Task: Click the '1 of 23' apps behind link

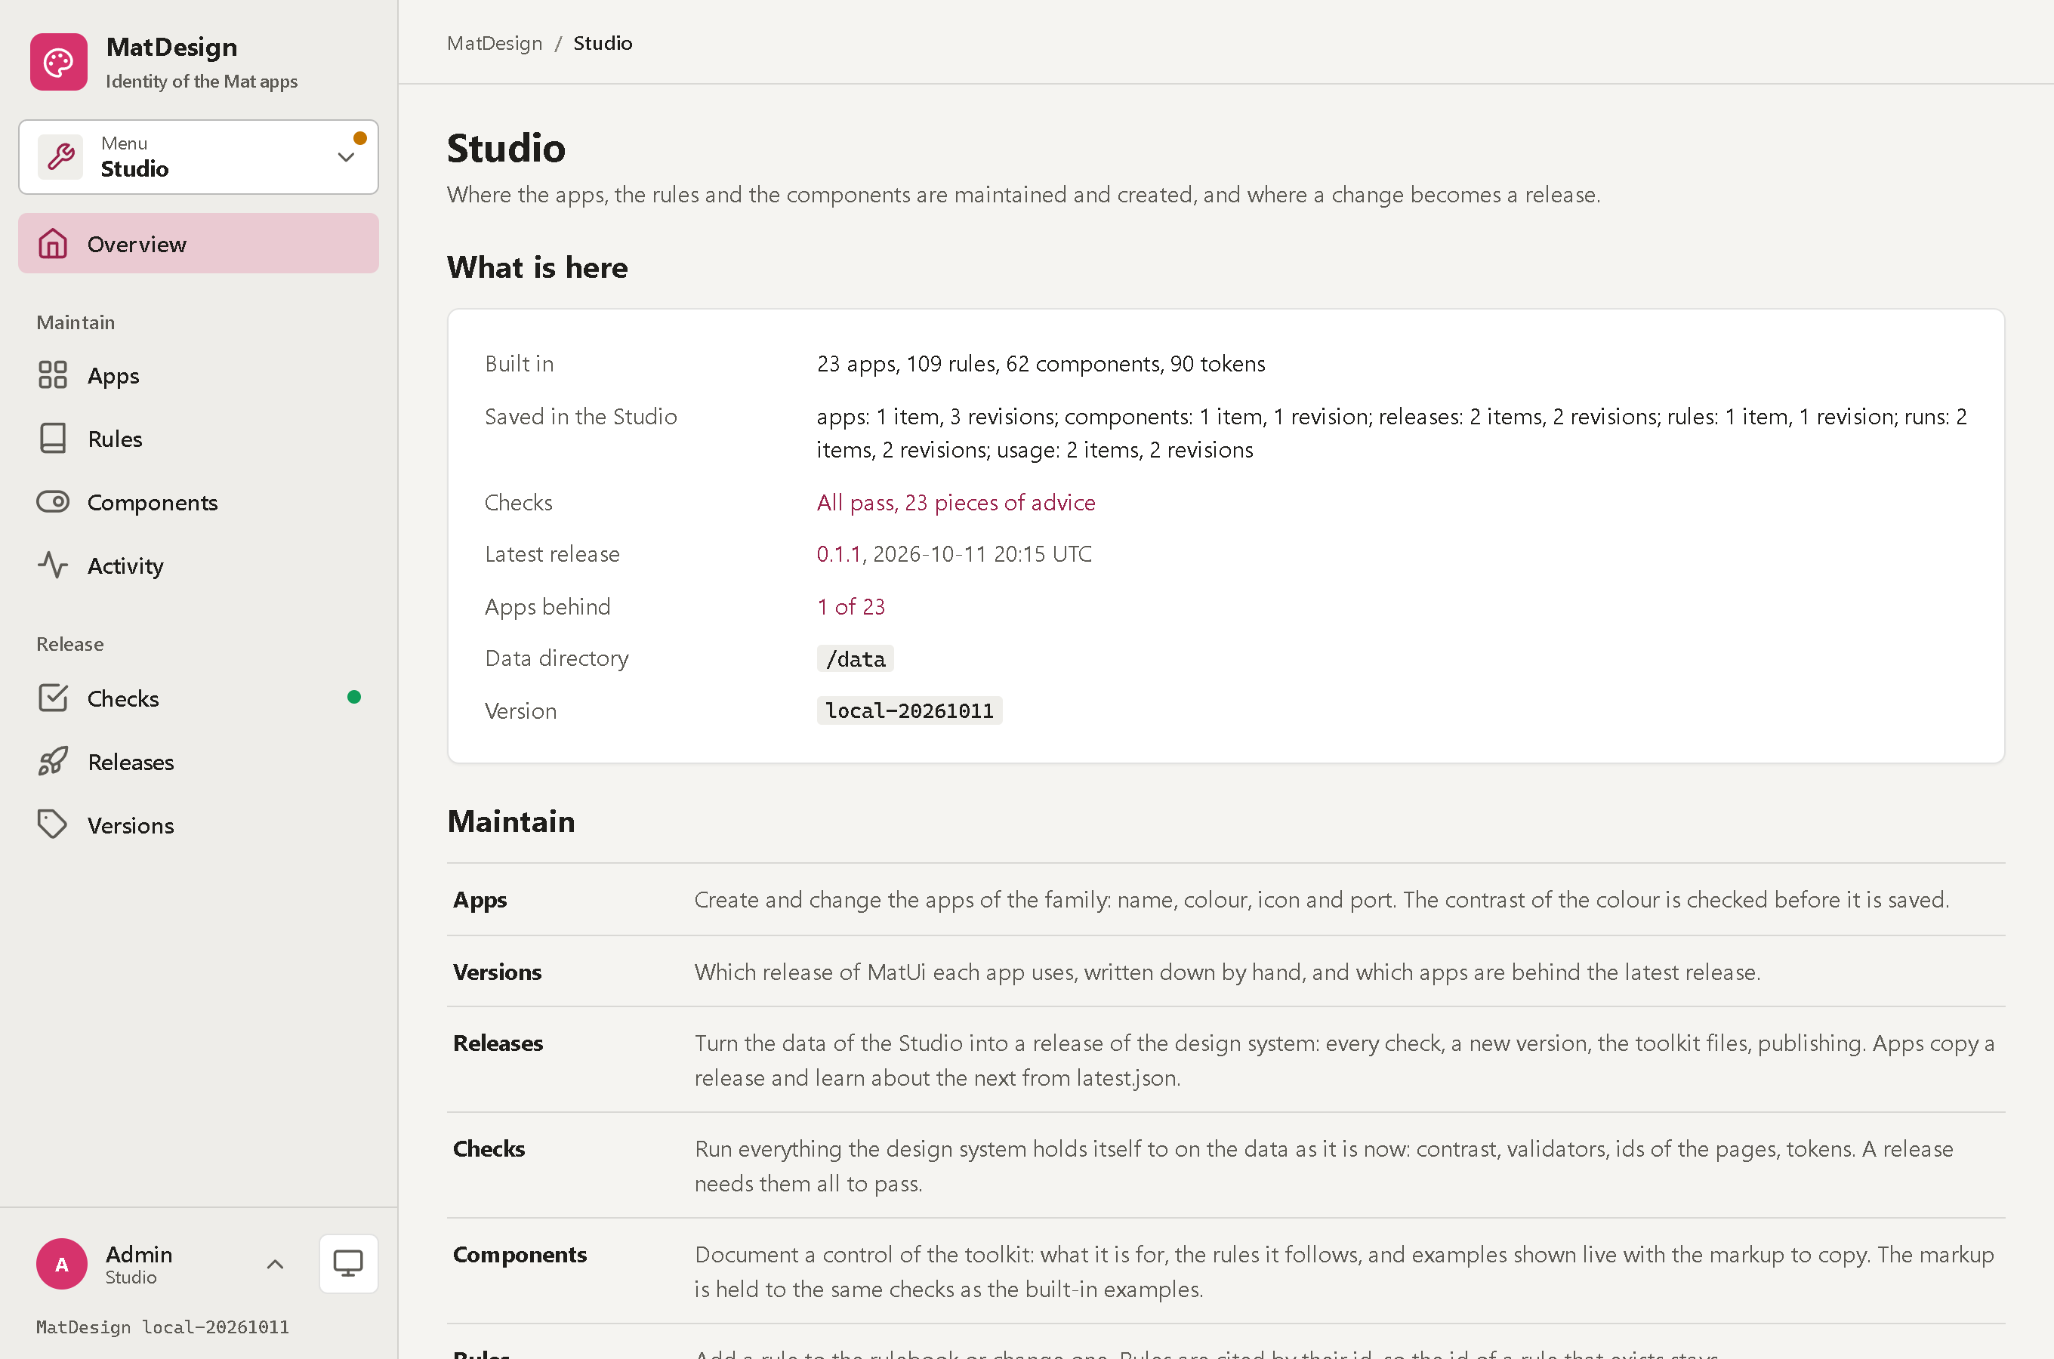Action: coord(850,607)
